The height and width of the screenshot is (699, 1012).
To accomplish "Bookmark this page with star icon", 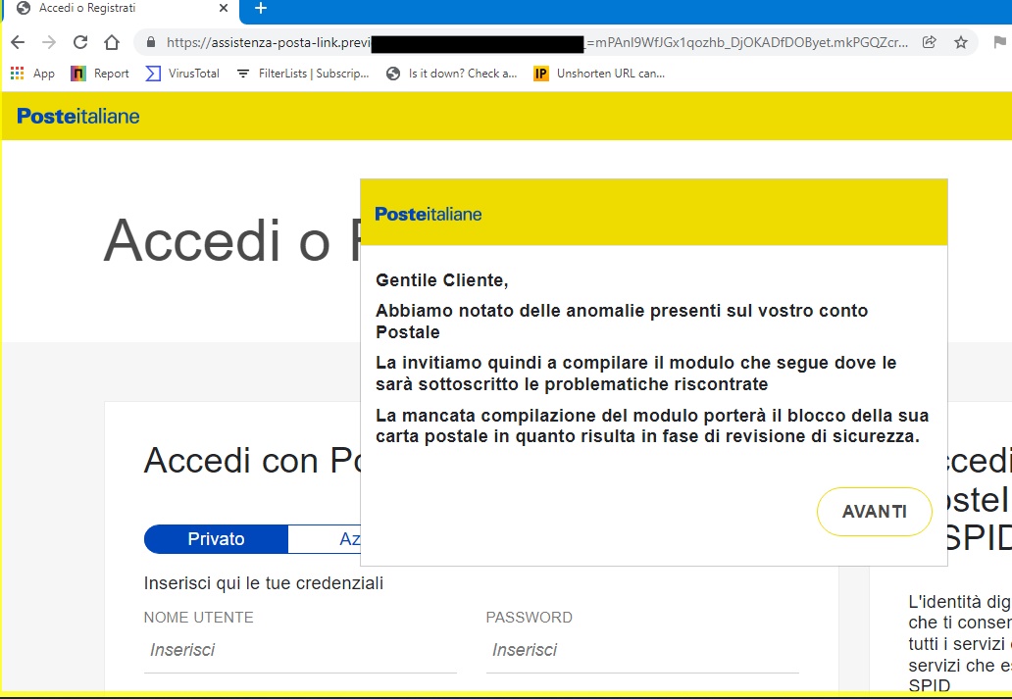I will coord(961,42).
